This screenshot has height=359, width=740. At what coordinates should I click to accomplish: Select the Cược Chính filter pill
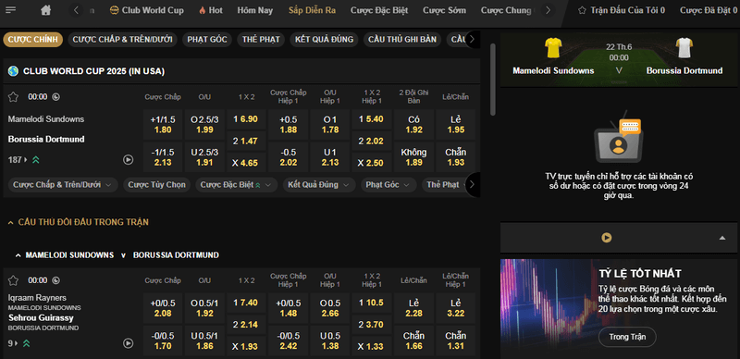(33, 40)
